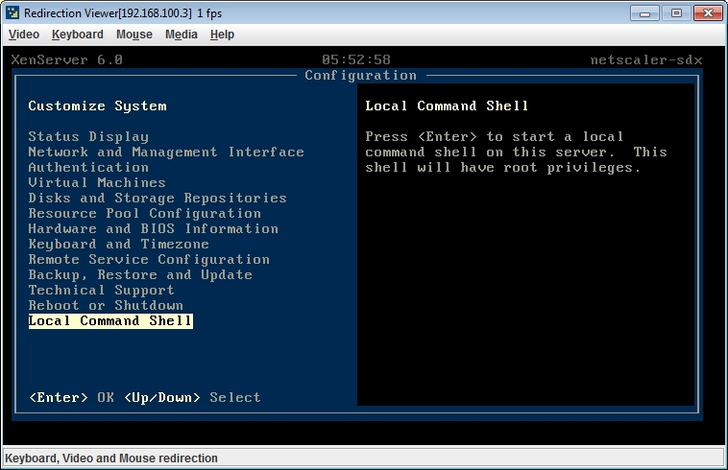Select the Reboot or Shutdown entry
The width and height of the screenshot is (728, 470).
[x=106, y=306]
